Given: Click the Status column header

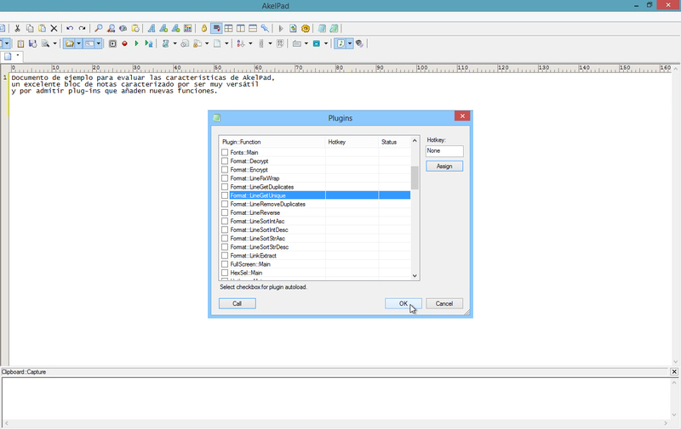Looking at the screenshot, I should (x=394, y=142).
